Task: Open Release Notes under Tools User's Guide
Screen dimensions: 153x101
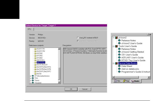Action: (128, 49)
